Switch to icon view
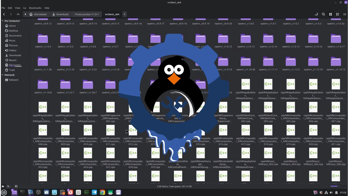348x196 pixels. coord(330,14)
